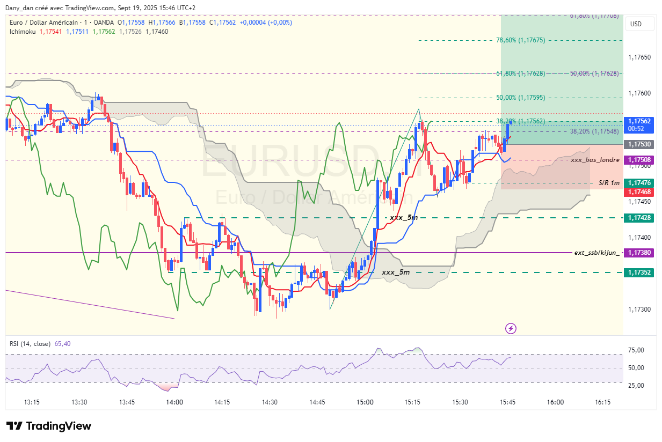Click the 14:15 time axis label
Viewport: 662px width, 442px height.
point(222,402)
